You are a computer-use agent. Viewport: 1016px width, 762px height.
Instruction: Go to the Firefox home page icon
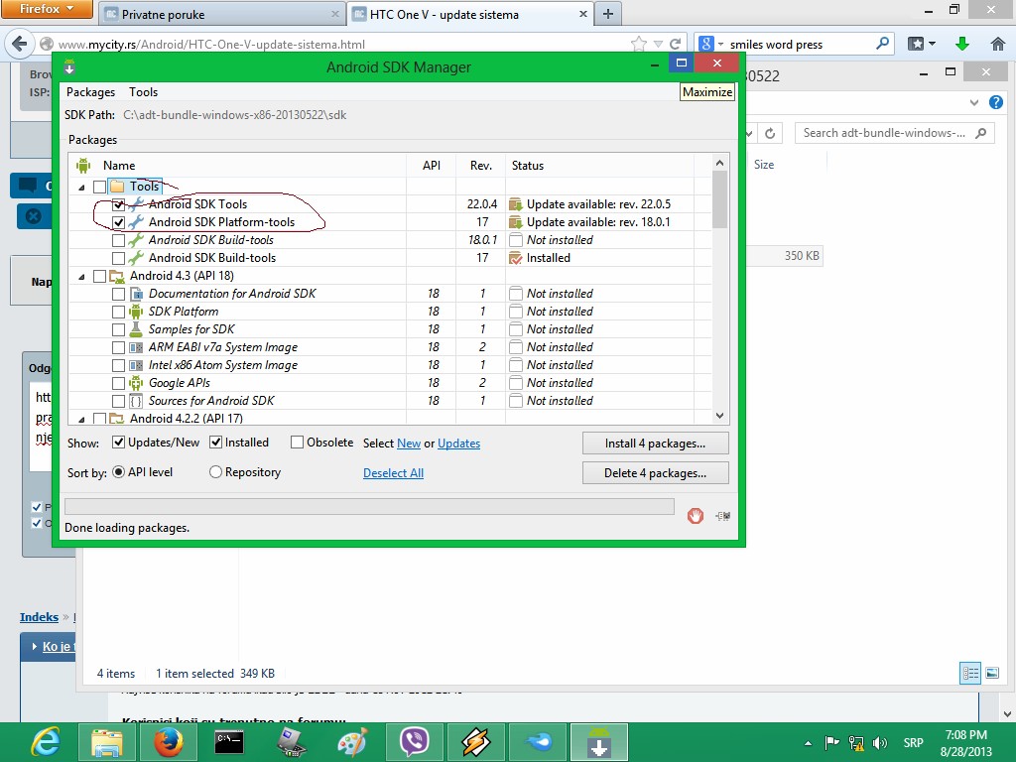998,44
